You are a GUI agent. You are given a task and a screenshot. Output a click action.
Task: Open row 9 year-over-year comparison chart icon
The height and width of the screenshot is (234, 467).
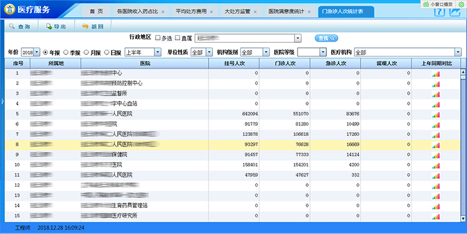436,156
